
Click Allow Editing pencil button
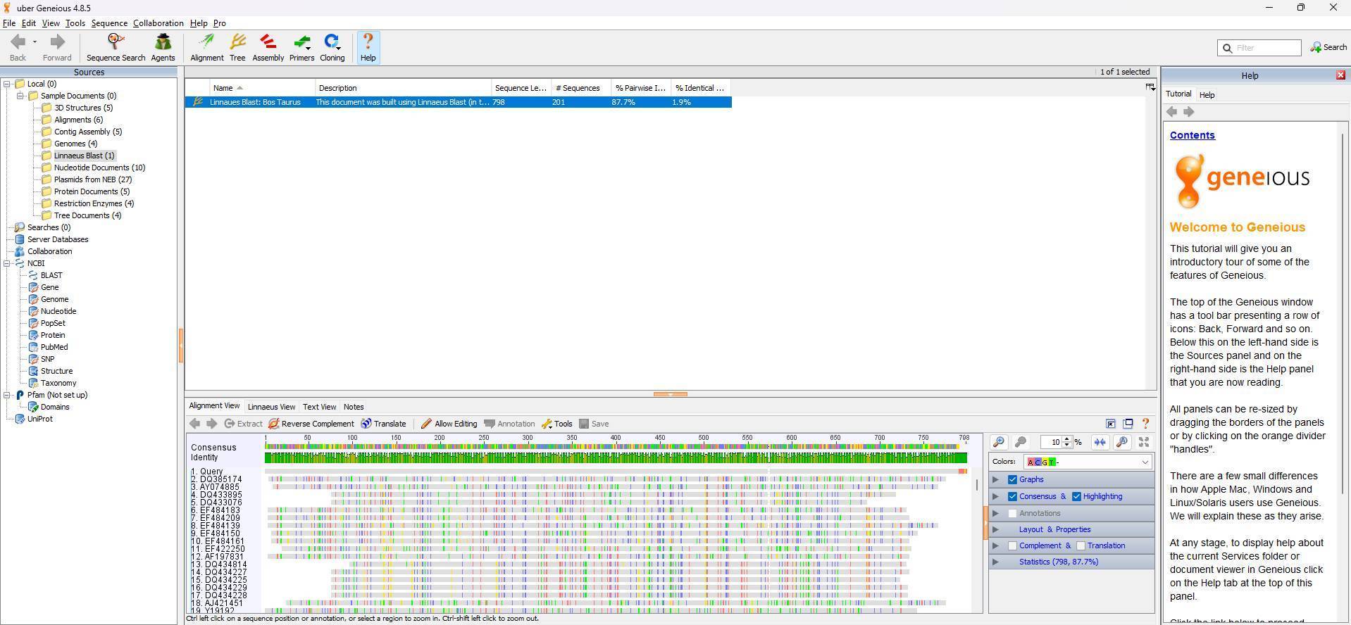(x=449, y=424)
